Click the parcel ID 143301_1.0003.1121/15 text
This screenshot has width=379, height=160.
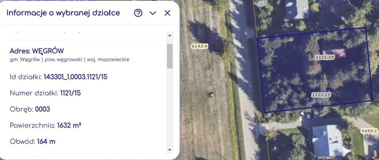point(76,77)
